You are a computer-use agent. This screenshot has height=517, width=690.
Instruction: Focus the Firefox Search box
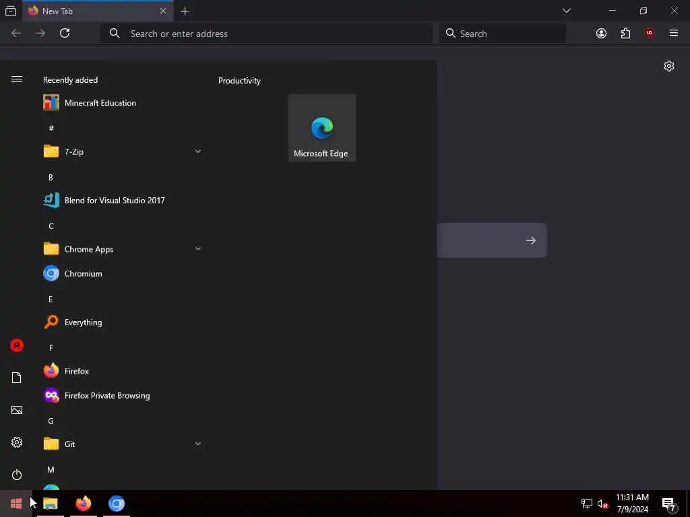click(503, 34)
